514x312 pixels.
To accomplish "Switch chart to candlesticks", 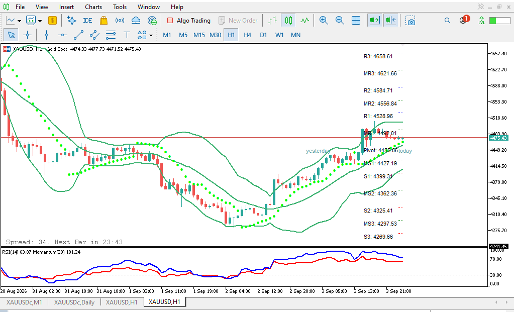I will coord(288,20).
